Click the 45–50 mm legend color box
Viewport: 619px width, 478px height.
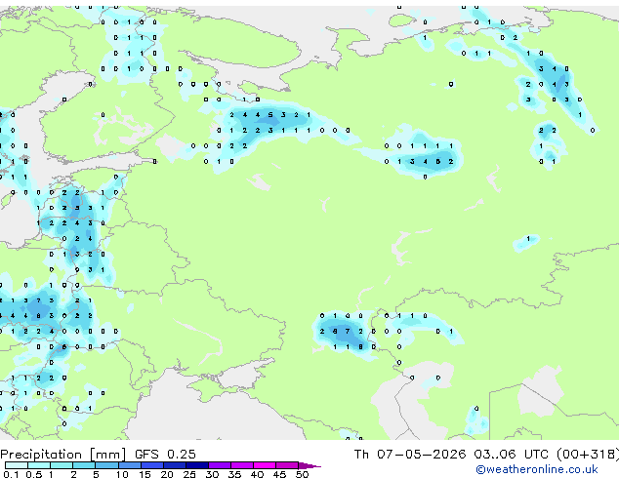click(x=287, y=465)
